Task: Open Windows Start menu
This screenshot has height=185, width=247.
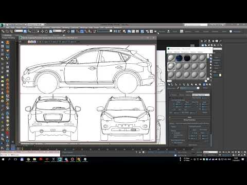Action: pos(3,159)
